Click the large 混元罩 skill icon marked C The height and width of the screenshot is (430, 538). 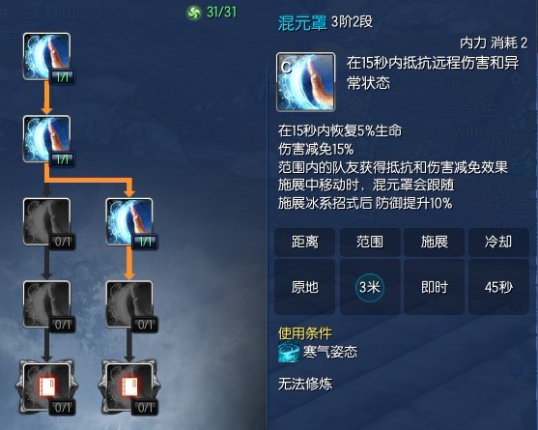tap(306, 82)
